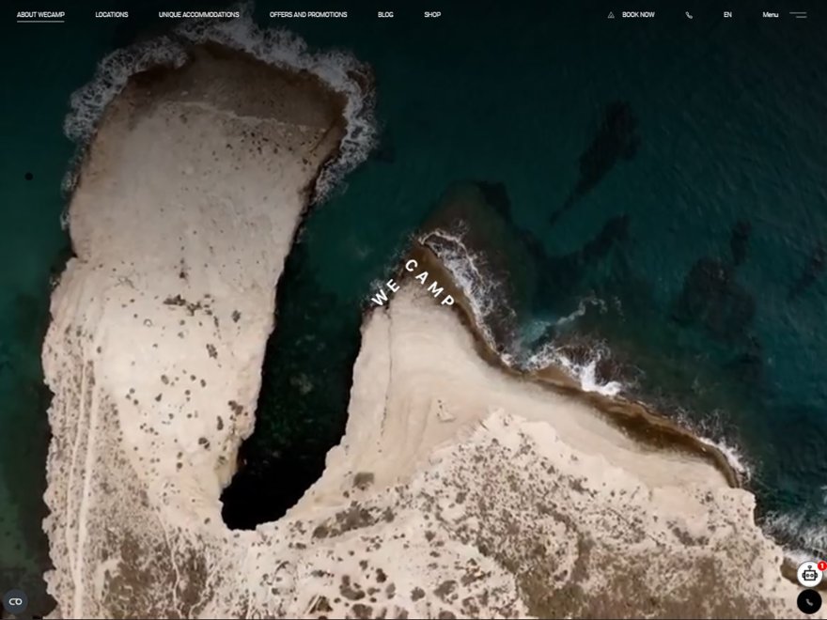Open the LOCATIONS menu item

112,15
